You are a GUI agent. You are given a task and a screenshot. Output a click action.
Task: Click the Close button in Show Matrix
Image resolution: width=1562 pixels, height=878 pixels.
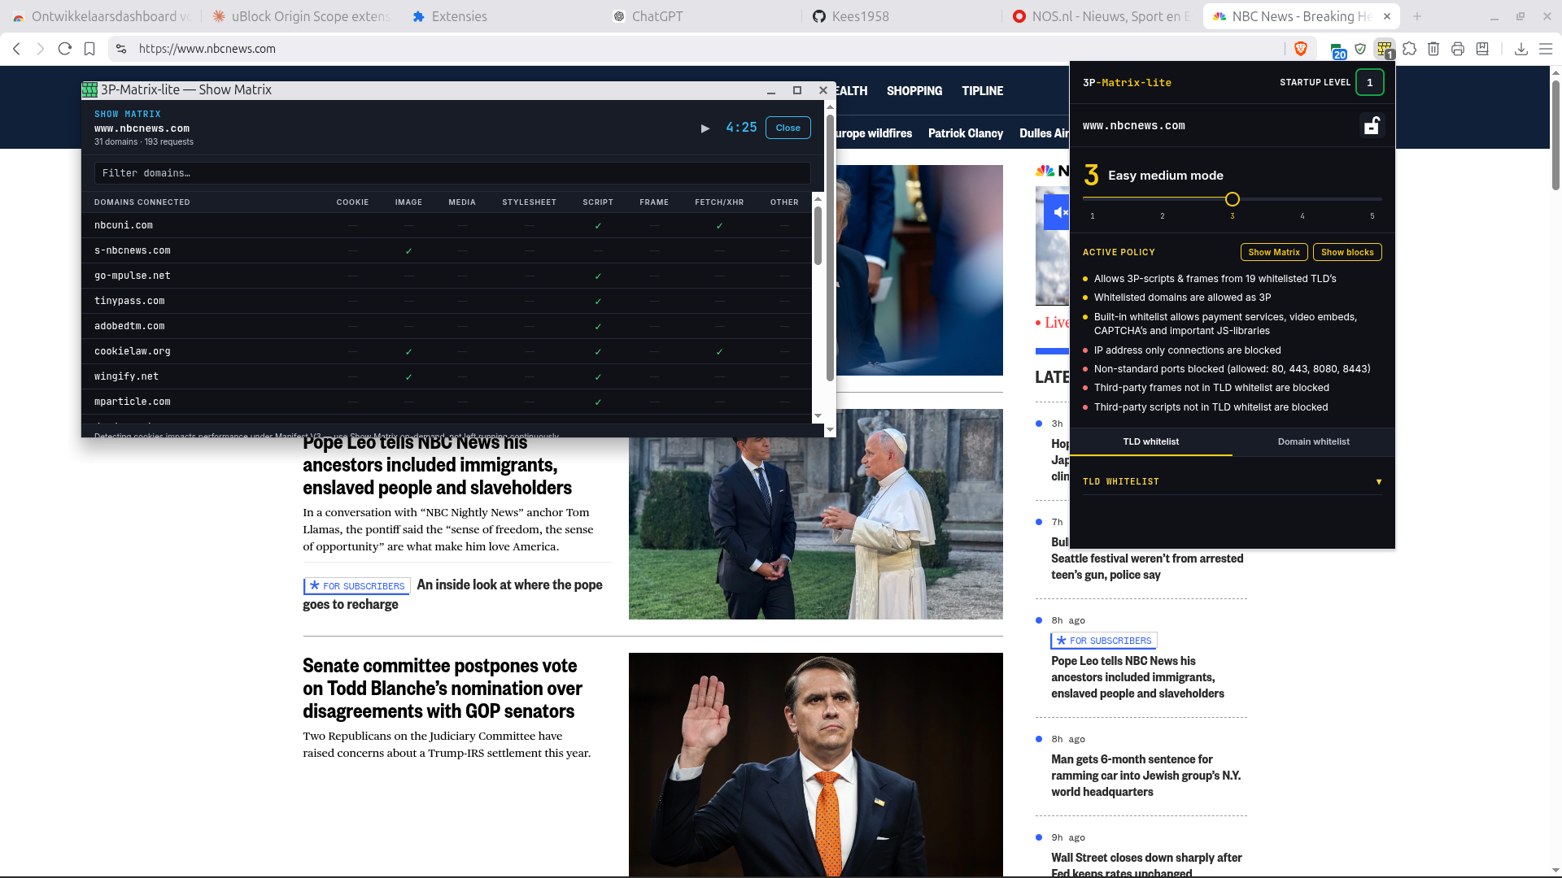pos(788,128)
